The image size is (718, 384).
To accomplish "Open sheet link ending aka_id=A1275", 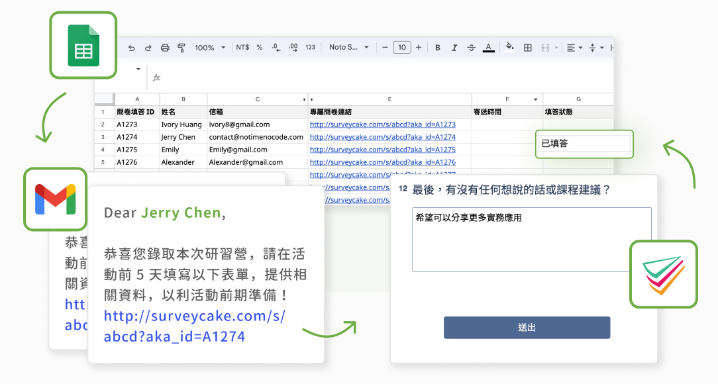I will [x=382, y=150].
